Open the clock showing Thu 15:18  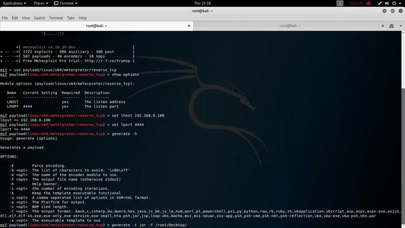[202, 3]
